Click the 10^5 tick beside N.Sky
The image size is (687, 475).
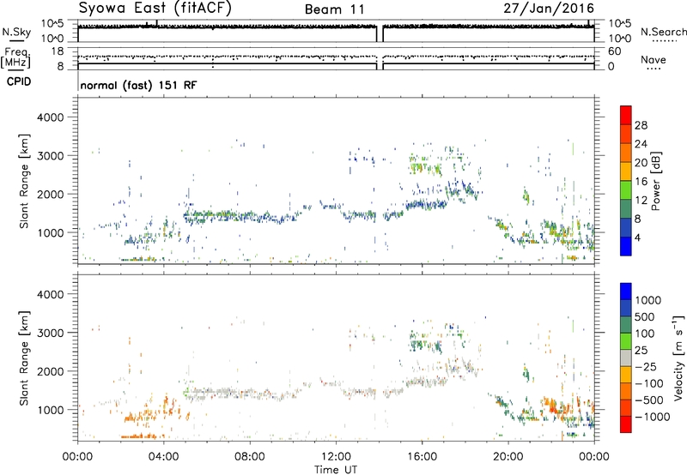(x=52, y=23)
